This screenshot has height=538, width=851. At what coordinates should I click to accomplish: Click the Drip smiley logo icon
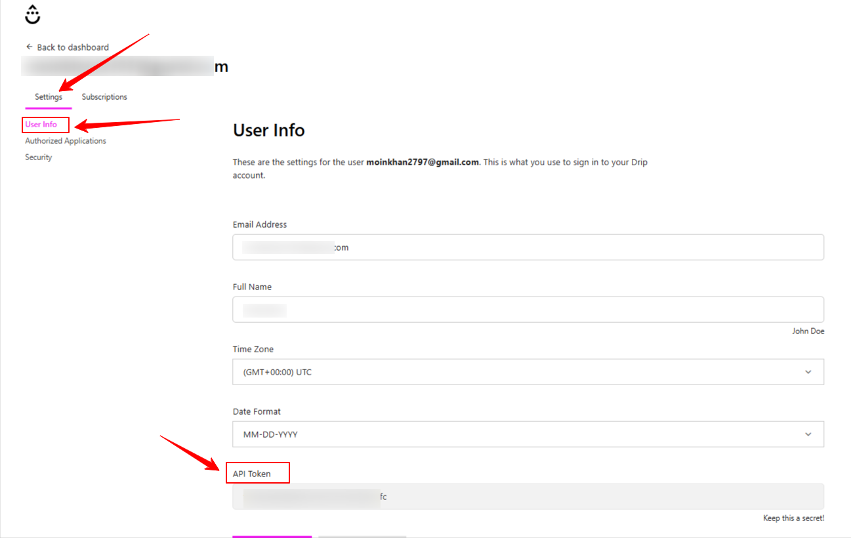[x=31, y=13]
